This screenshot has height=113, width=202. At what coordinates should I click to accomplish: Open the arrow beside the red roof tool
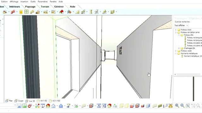(x=65, y=12)
